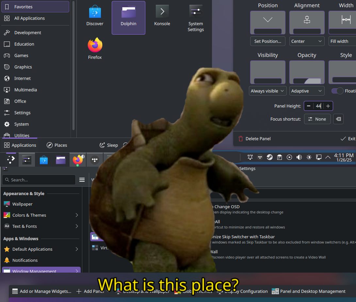Open the volume icon in system tray

pyautogui.click(x=299, y=157)
